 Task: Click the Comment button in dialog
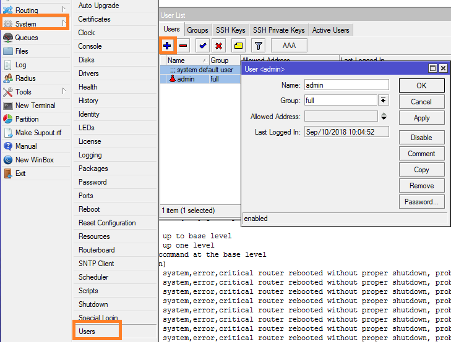(421, 154)
